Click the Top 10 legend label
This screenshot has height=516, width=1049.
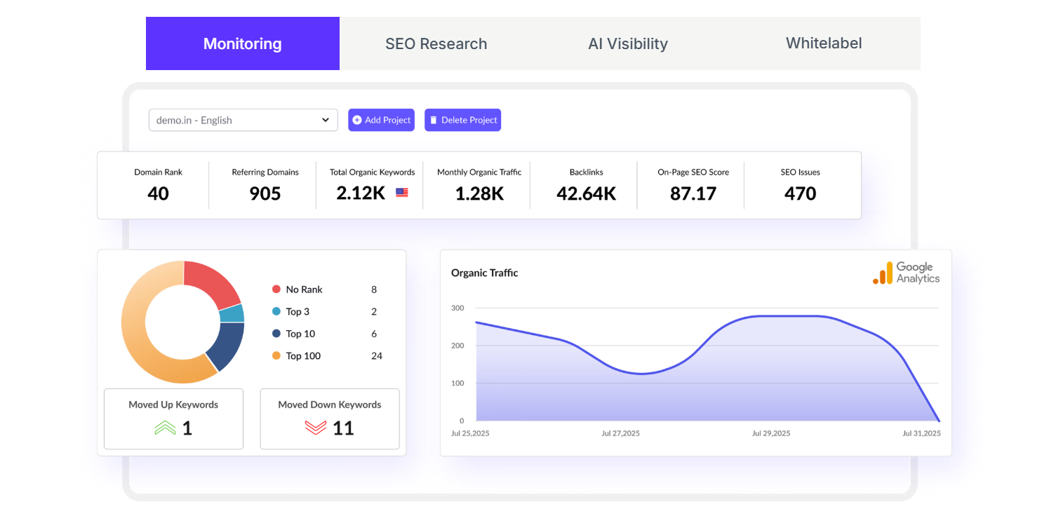[300, 334]
